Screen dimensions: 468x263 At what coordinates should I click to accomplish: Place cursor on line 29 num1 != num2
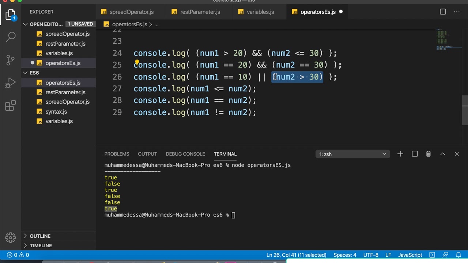[219, 113]
